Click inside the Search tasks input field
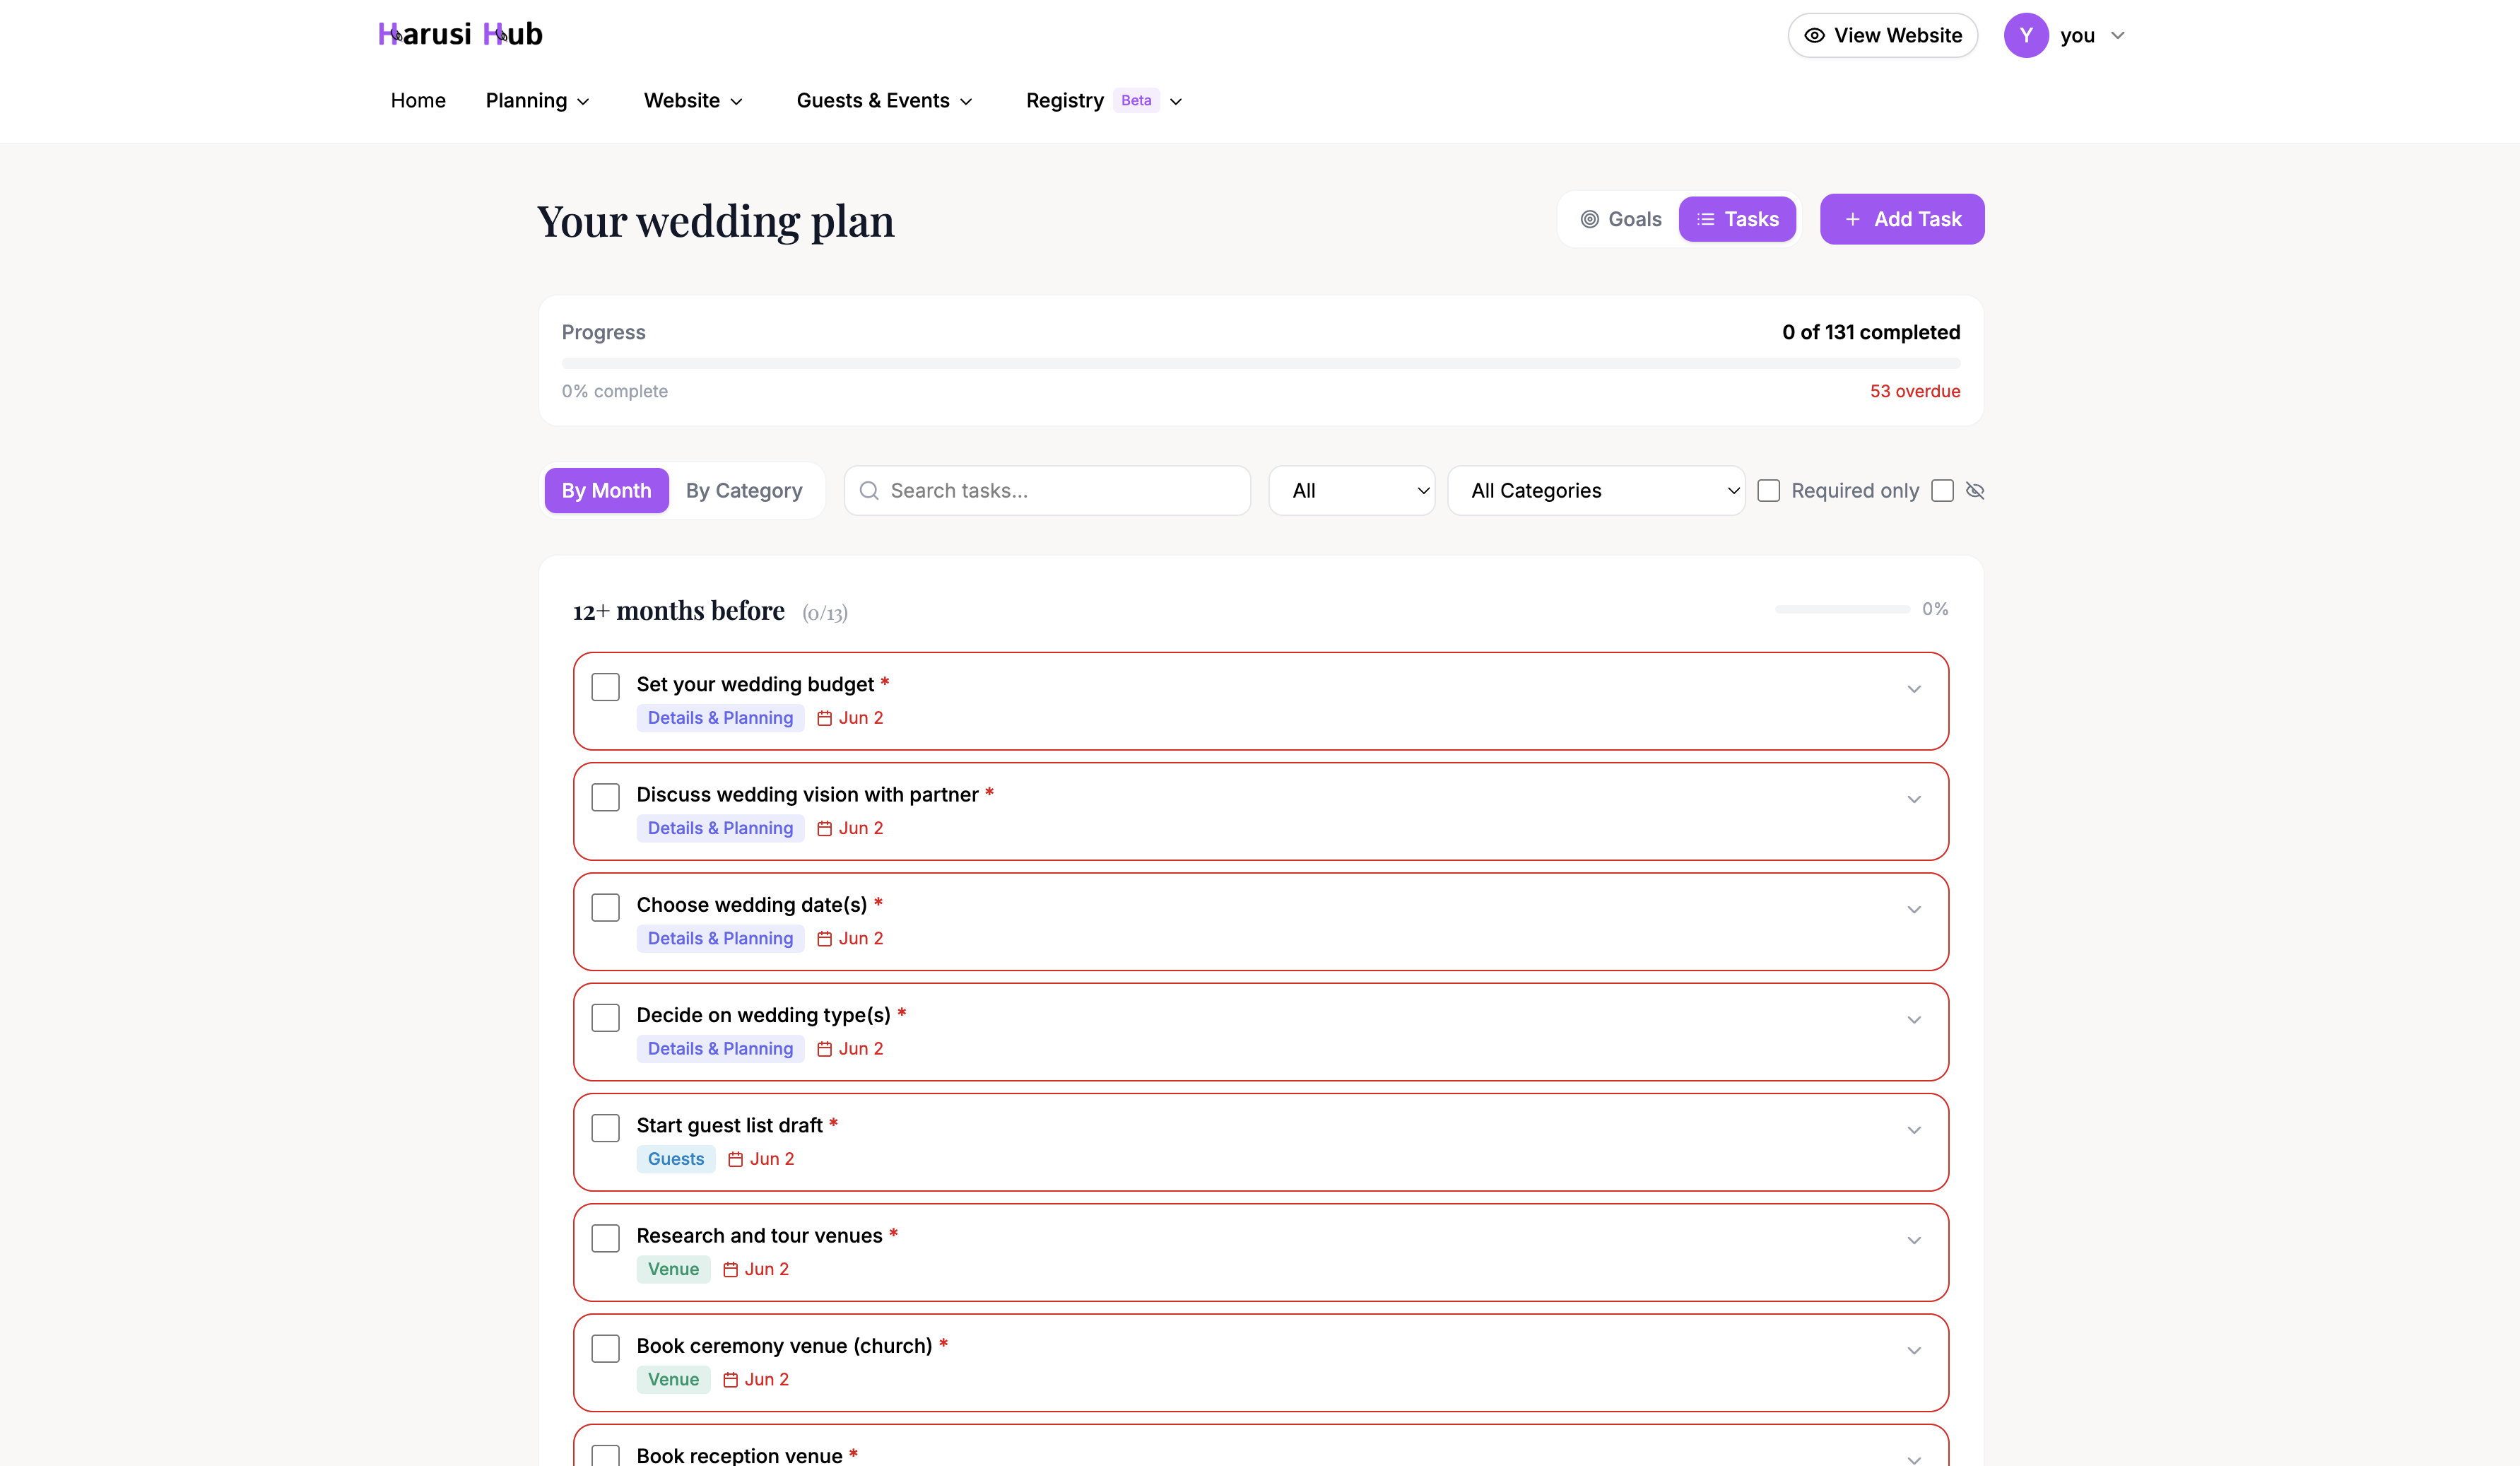This screenshot has width=2520, height=1466. point(1046,490)
